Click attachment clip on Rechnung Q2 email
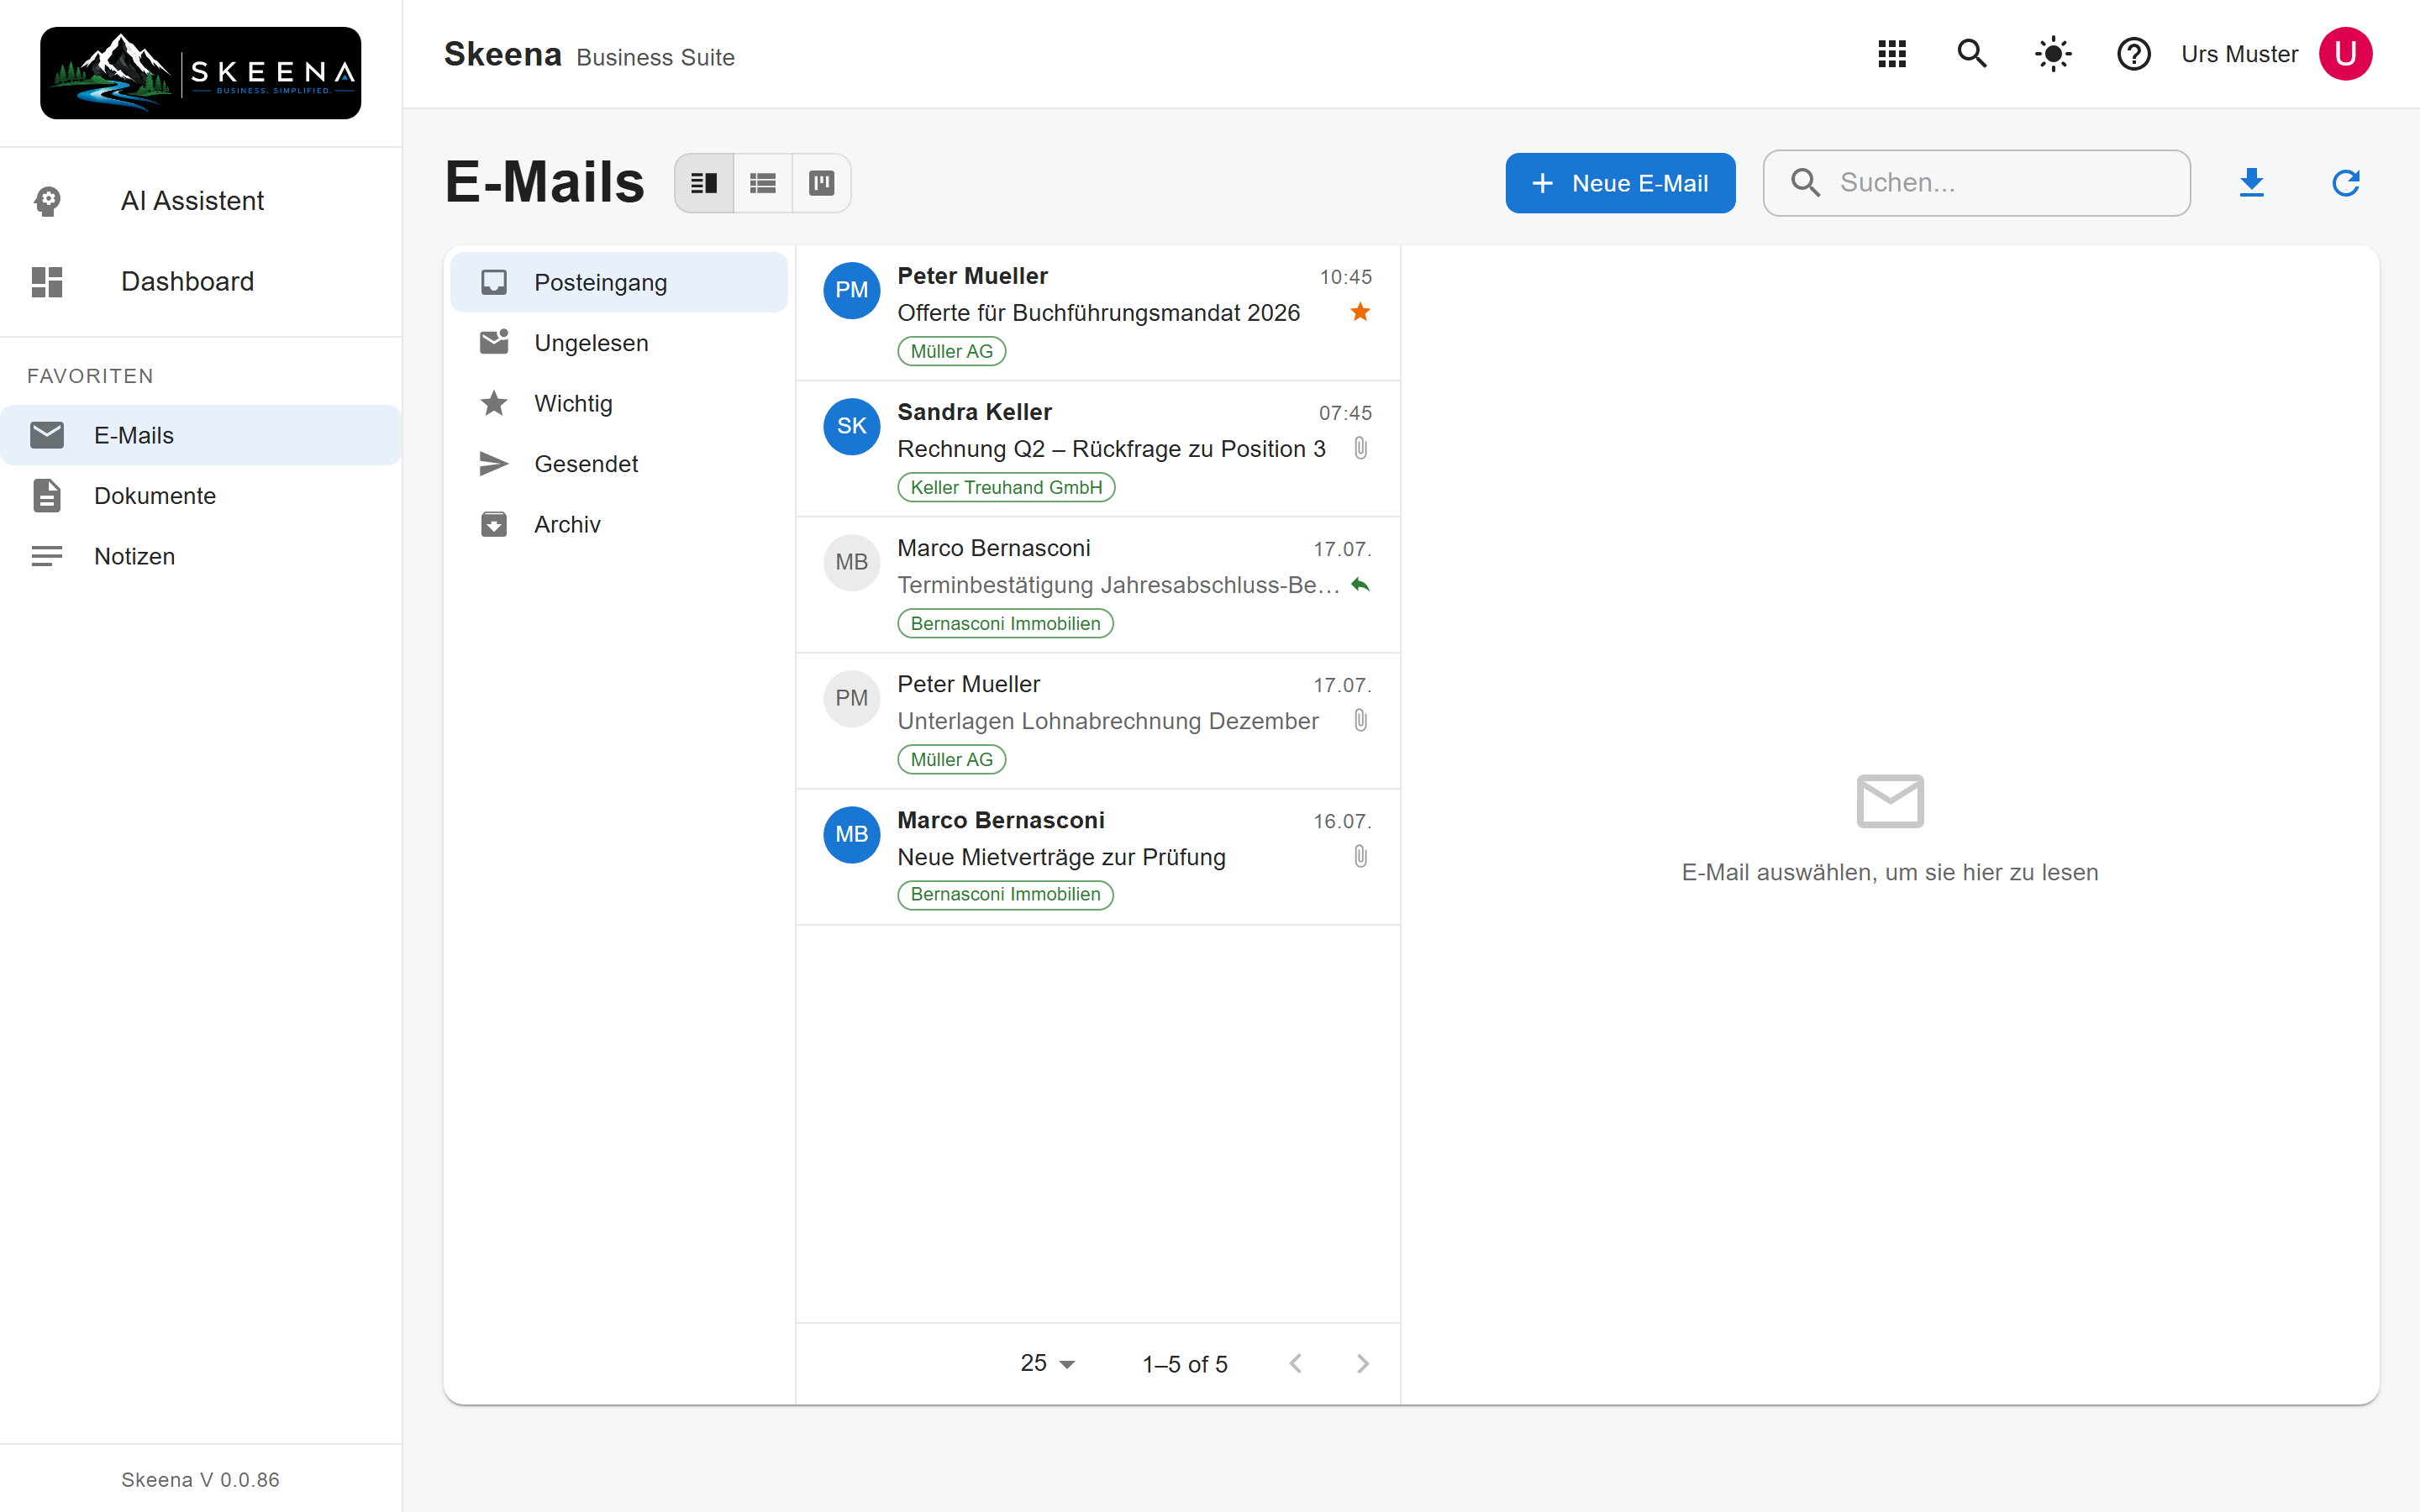The height and width of the screenshot is (1512, 2420). pyautogui.click(x=1361, y=448)
